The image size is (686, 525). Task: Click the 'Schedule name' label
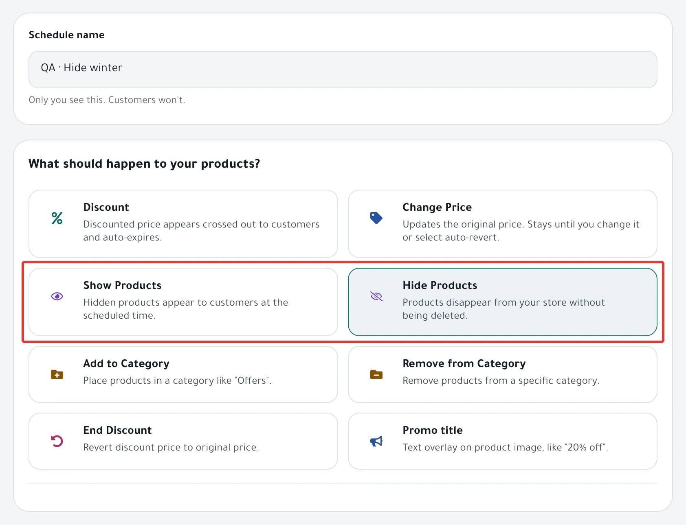point(66,35)
